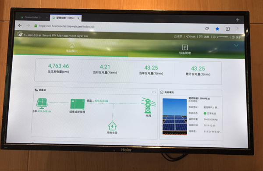The width and height of the screenshot is (263, 171).
Task: Select the 电站概况 navigation tab
Action: pyautogui.click(x=72, y=47)
